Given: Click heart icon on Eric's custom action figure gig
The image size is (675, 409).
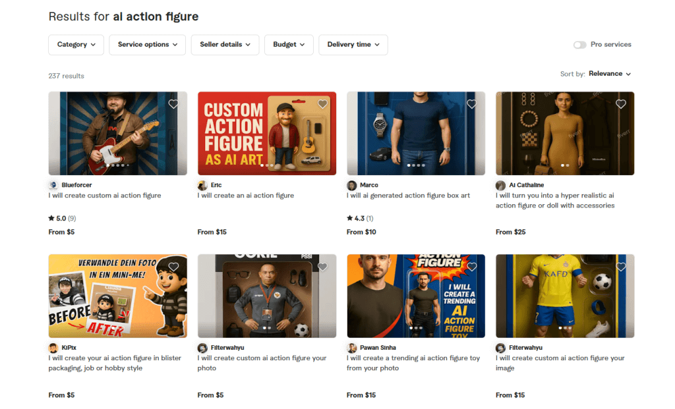Looking at the screenshot, I should click(322, 104).
